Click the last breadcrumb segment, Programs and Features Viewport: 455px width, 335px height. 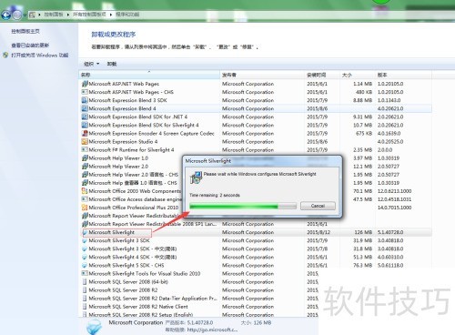127,15
